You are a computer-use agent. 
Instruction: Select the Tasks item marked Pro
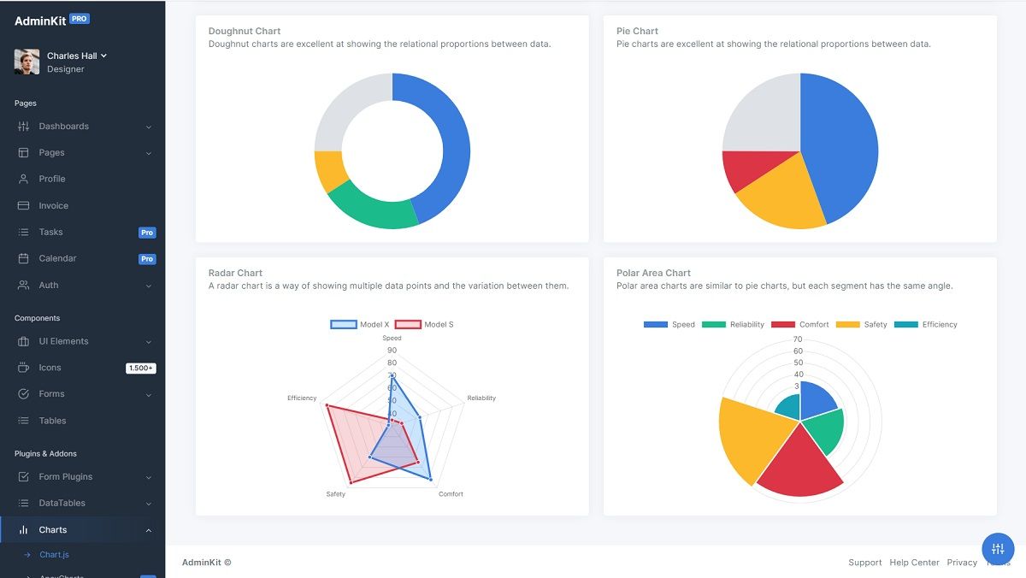(x=50, y=232)
